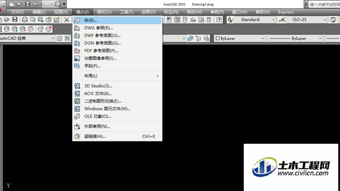Click the Text Style icon

[230, 20]
